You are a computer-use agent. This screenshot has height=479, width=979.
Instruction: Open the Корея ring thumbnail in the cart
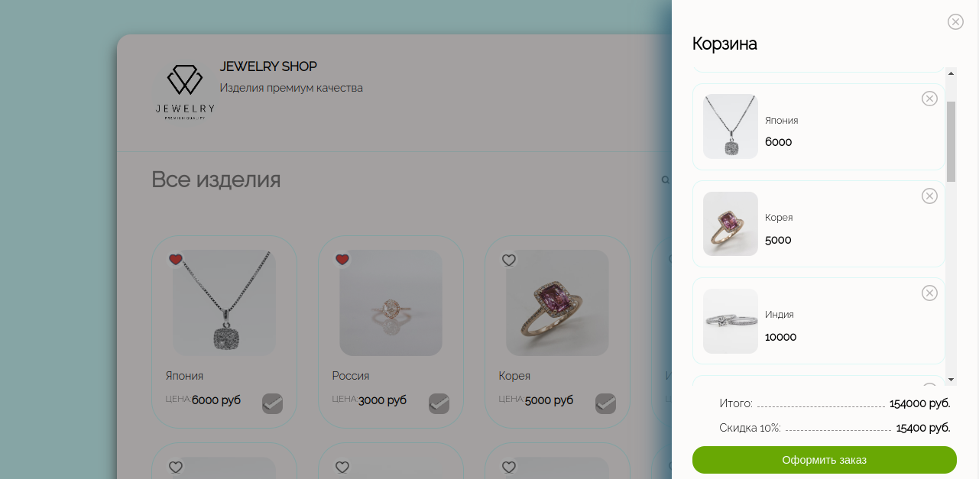[x=731, y=224]
